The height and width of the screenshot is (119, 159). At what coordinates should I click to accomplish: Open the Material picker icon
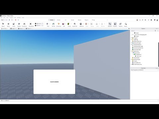[x=81, y=24]
